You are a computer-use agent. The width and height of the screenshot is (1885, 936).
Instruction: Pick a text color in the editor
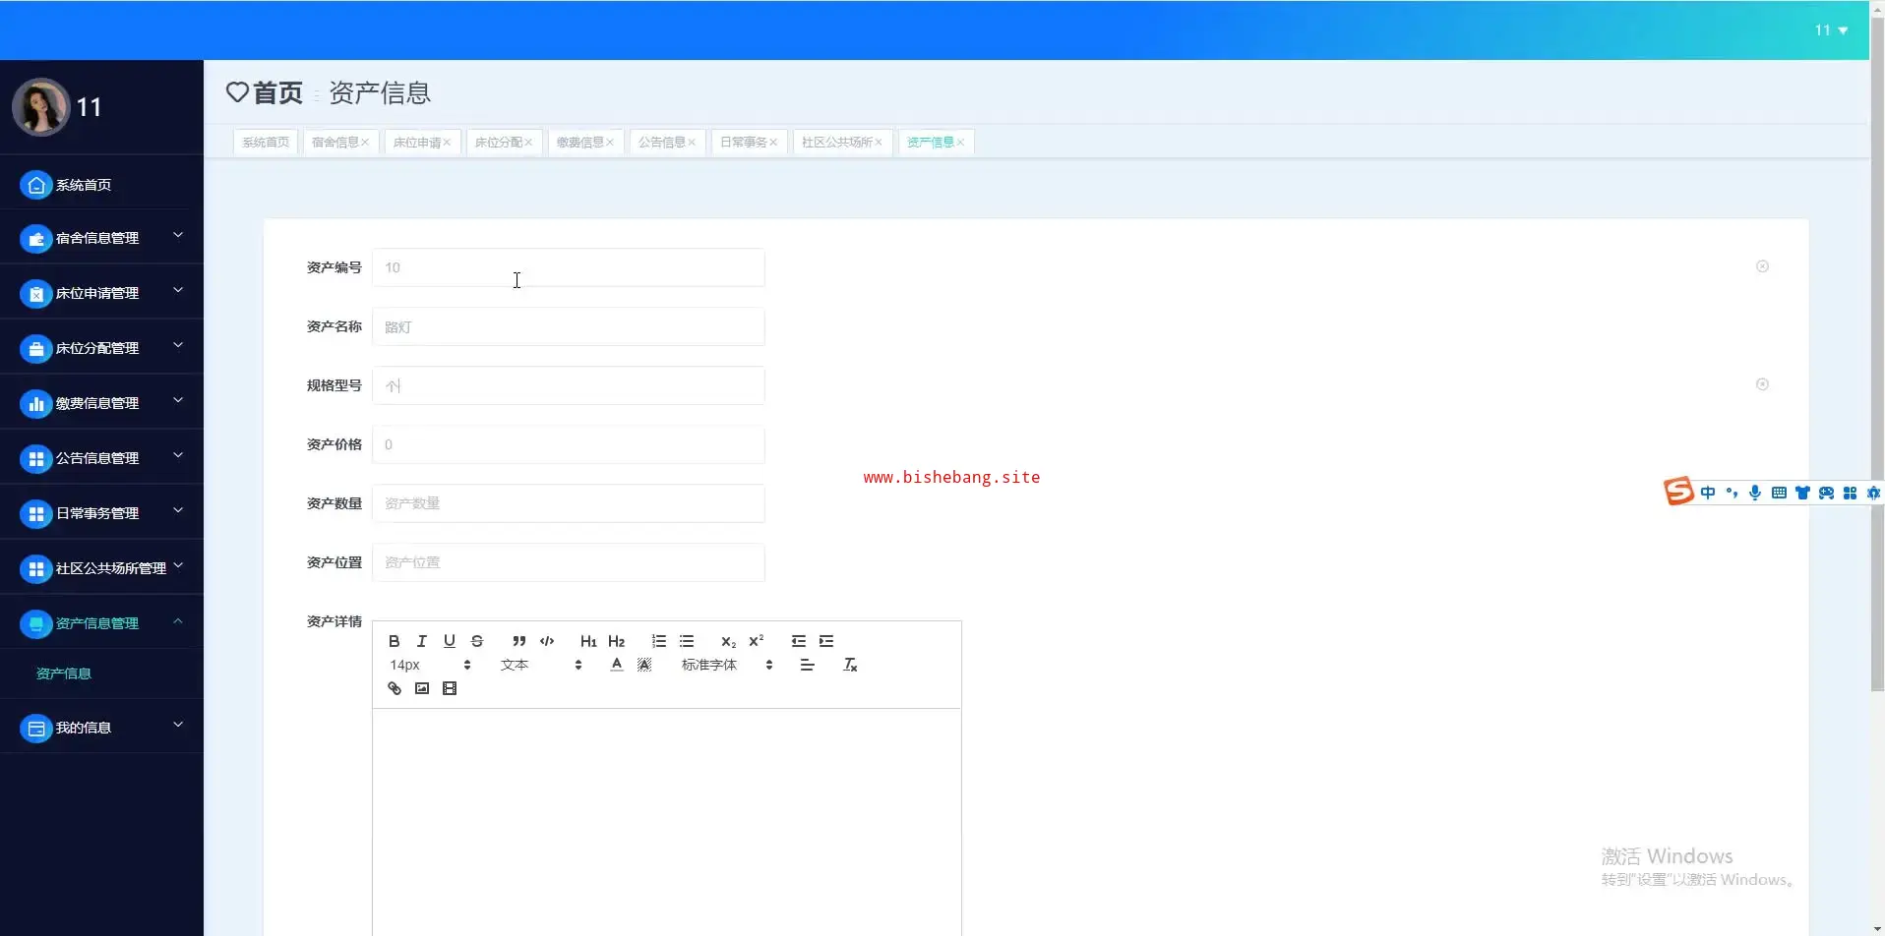point(617,665)
